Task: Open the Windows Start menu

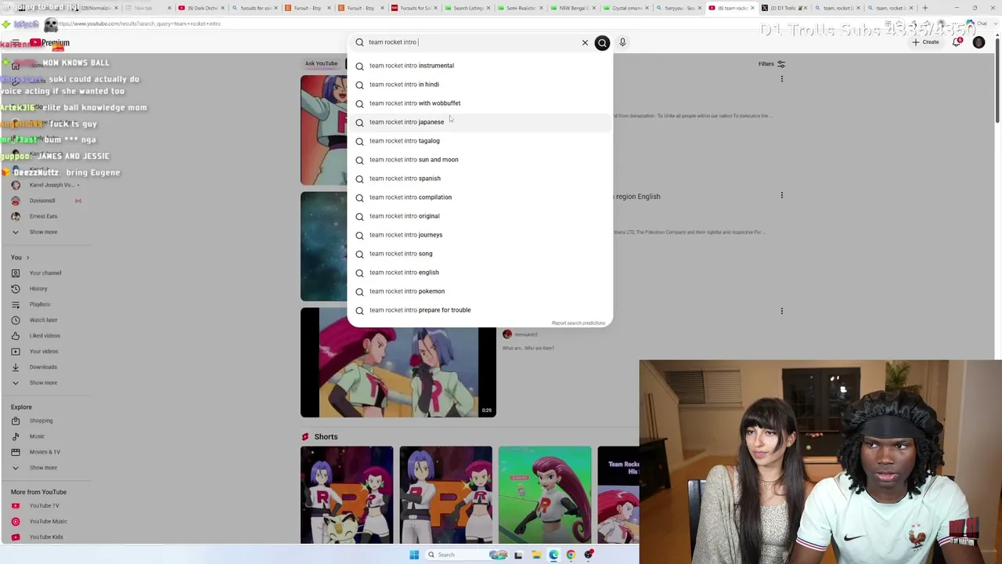Action: [414, 555]
